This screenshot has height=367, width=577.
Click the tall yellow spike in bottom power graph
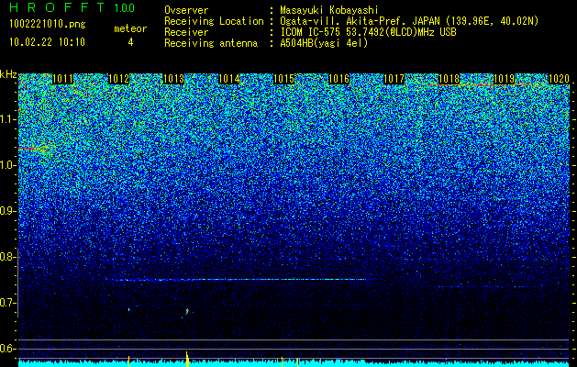tap(187, 359)
